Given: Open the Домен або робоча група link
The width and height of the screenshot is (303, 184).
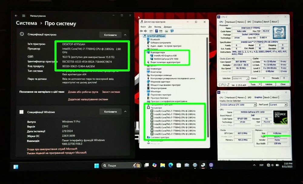Looking at the screenshot, I should tap(83, 92).
